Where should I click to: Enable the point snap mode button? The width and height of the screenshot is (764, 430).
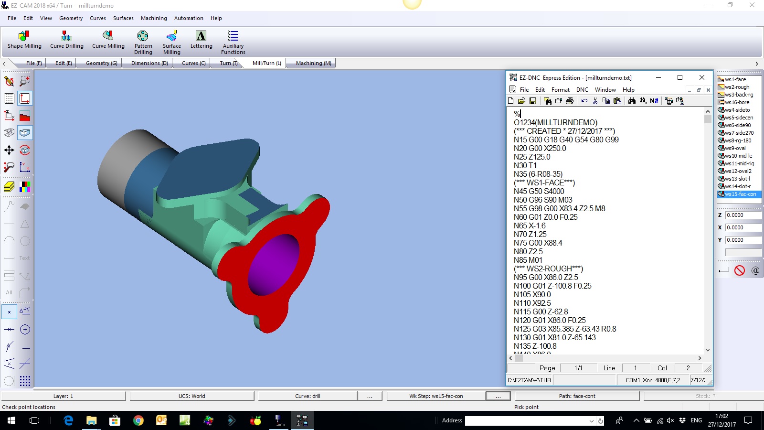pos(9,312)
